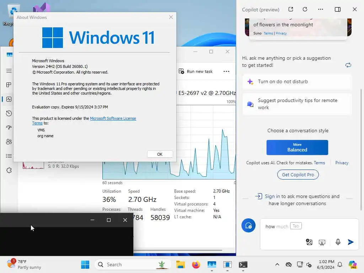Viewport: 364px width, 273px height.
Task: Focus the Copilot message input box
Action: pos(309,234)
